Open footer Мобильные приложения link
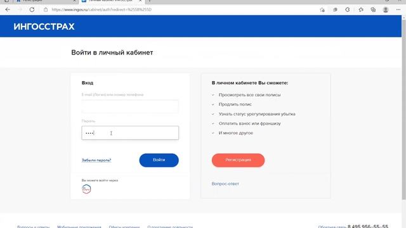The width and height of the screenshot is (406, 228). click(x=79, y=227)
